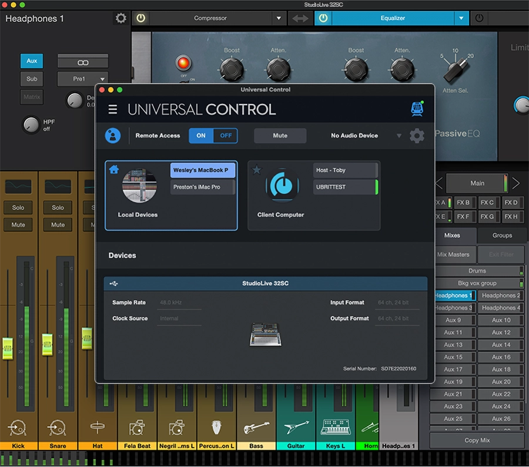
Task: Select the Percussion conga channel icon
Action: click(216, 428)
